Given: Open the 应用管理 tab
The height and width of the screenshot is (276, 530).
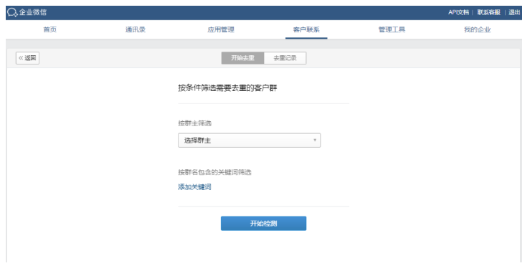Looking at the screenshot, I should 221,29.
